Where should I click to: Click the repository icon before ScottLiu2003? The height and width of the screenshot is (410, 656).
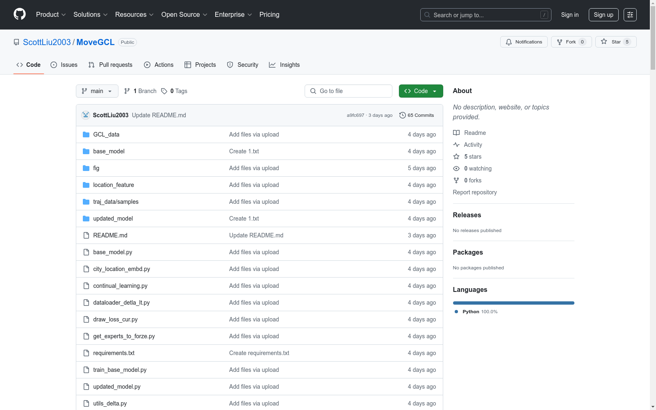(x=16, y=42)
